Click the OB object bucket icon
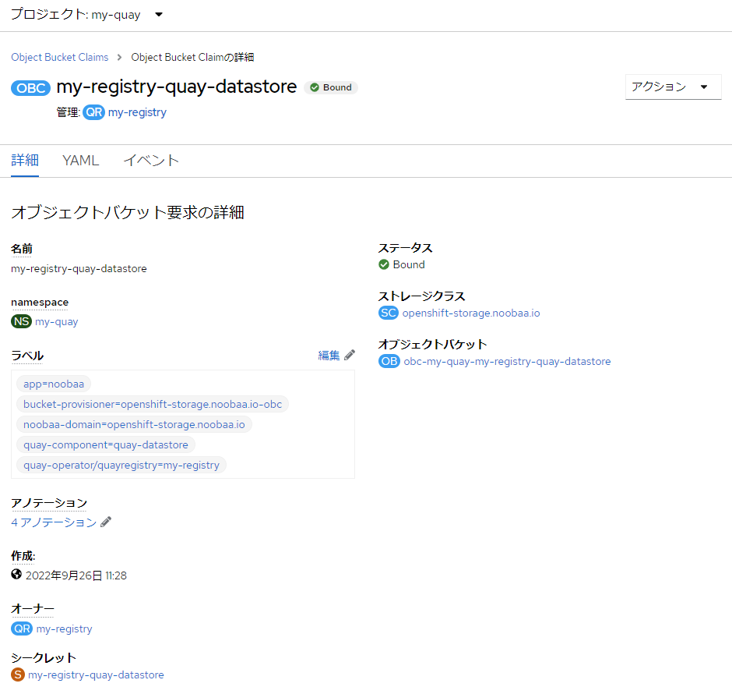Screen dimensions: 732x694 [389, 361]
